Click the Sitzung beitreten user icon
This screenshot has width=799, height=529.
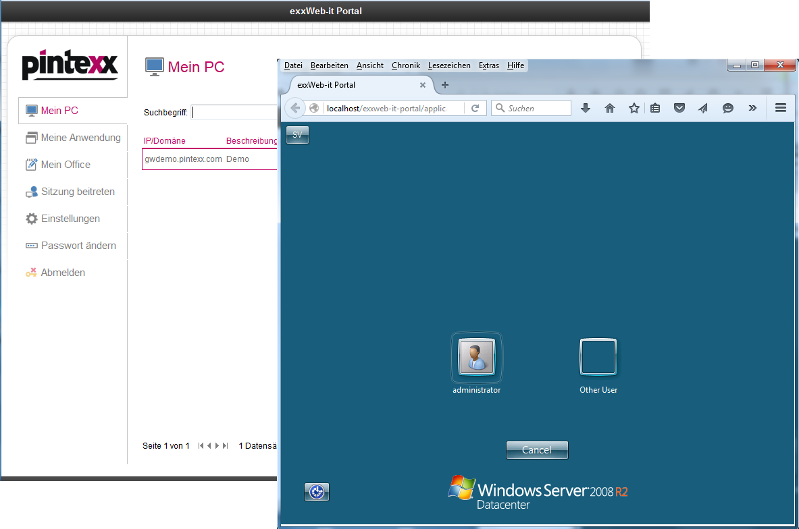[32, 192]
